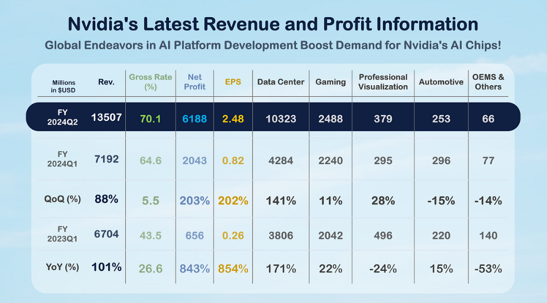
Task: Select the YoY (%) row label
Action: pyautogui.click(x=63, y=268)
